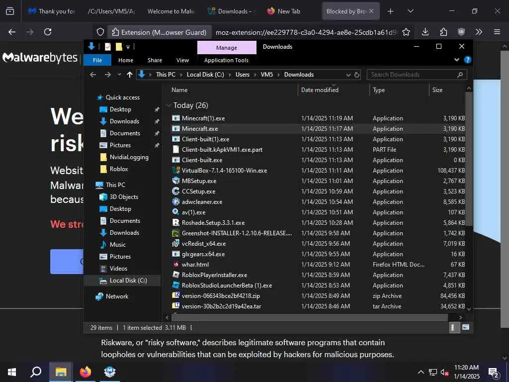The image size is (509, 382).
Task: Open Windows taskbar search
Action: 36,372
